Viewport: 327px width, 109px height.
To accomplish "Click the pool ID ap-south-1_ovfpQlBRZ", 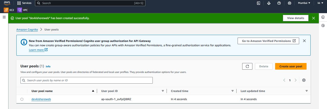I will [x=116, y=99].
